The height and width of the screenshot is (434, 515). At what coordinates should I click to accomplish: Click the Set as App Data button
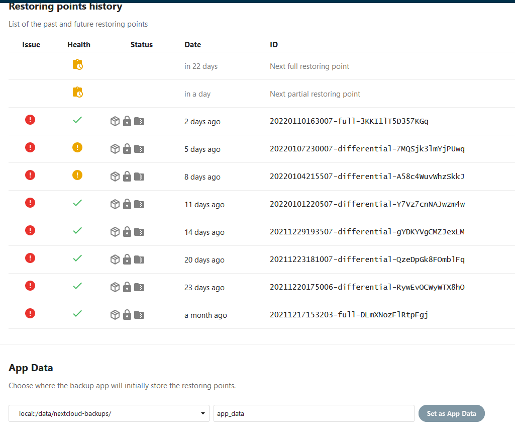coord(451,413)
